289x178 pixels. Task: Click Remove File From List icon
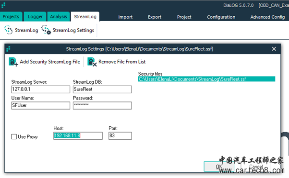92,62
